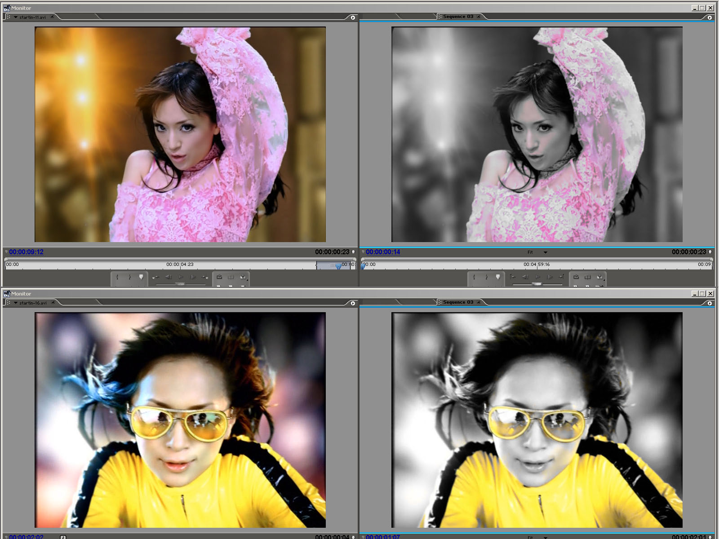Open top source panel flyout menu
The height and width of the screenshot is (539, 719).
click(x=353, y=18)
